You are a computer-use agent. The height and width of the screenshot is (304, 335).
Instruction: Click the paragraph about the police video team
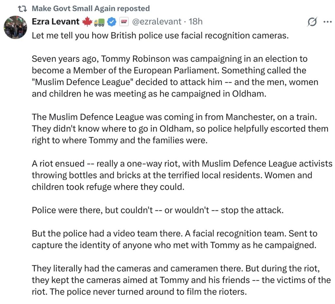click(175, 239)
